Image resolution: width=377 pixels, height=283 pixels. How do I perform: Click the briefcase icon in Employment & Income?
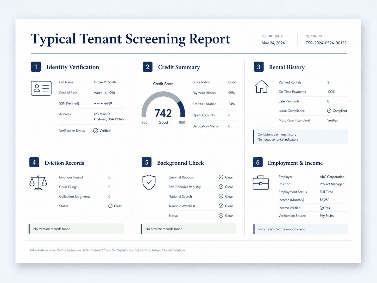coord(261,183)
